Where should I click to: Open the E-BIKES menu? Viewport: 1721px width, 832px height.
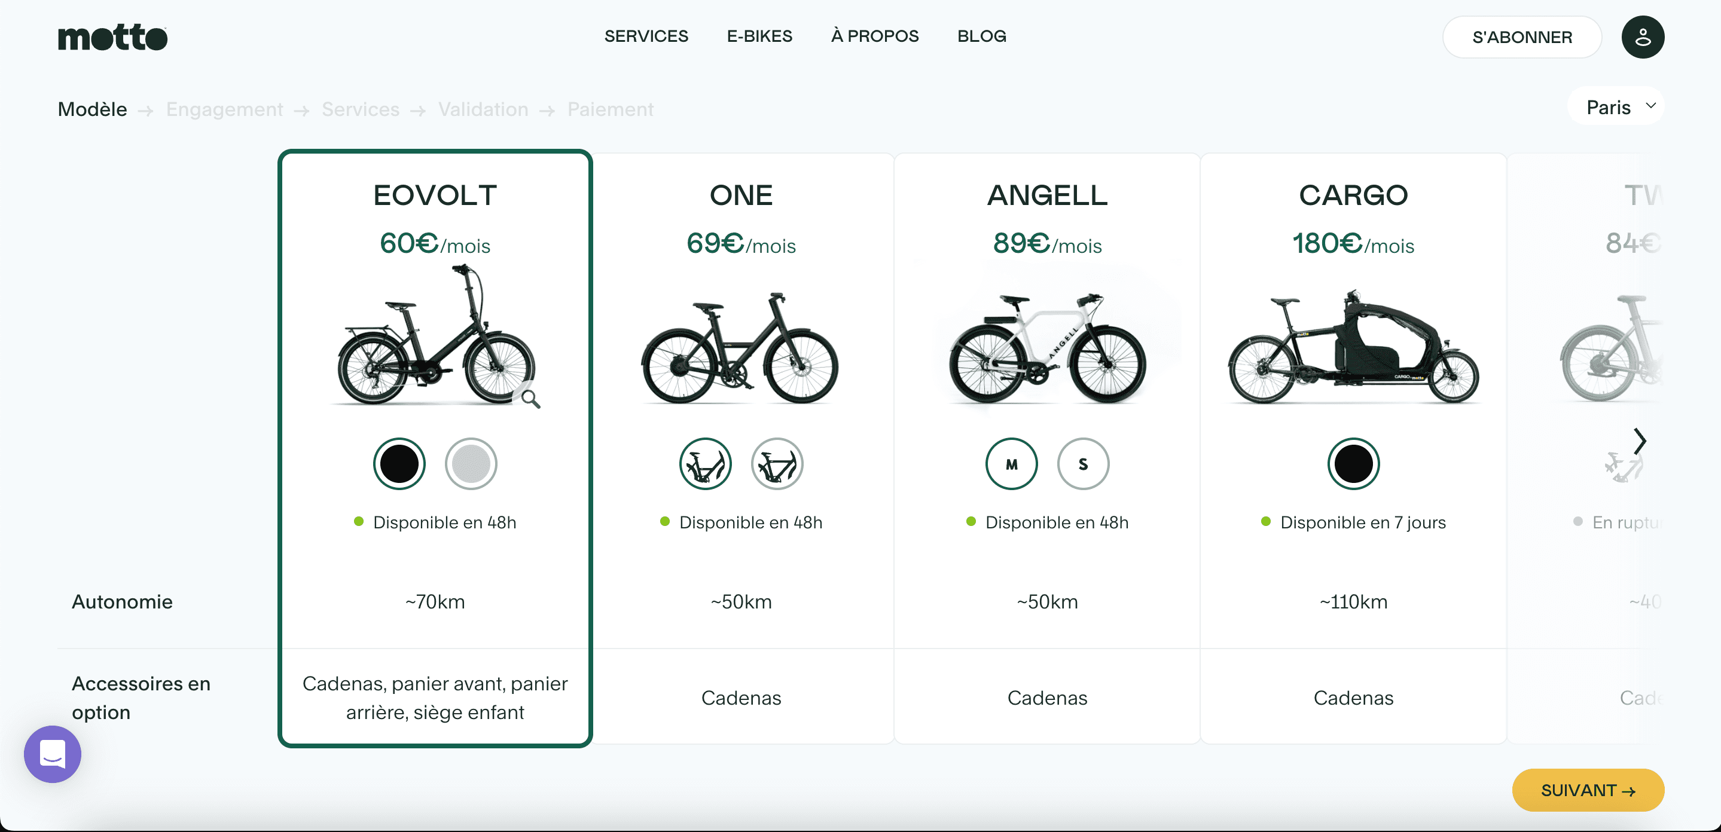(759, 36)
